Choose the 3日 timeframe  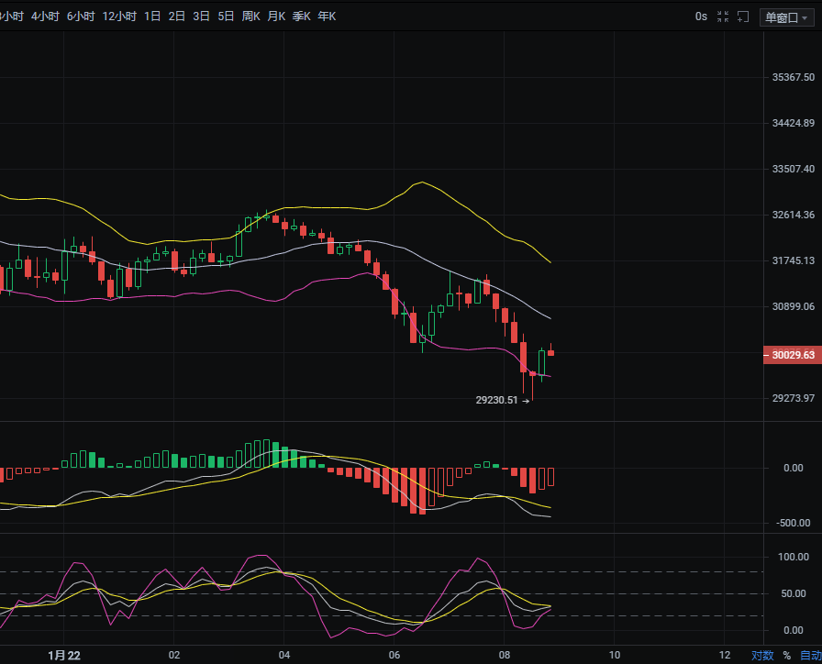201,17
